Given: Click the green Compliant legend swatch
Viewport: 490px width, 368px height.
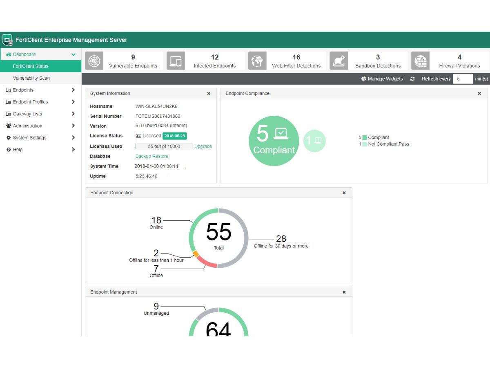Looking at the screenshot, I should (x=365, y=138).
